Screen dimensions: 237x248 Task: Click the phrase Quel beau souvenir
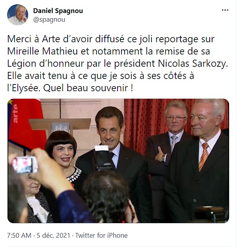click(88, 88)
